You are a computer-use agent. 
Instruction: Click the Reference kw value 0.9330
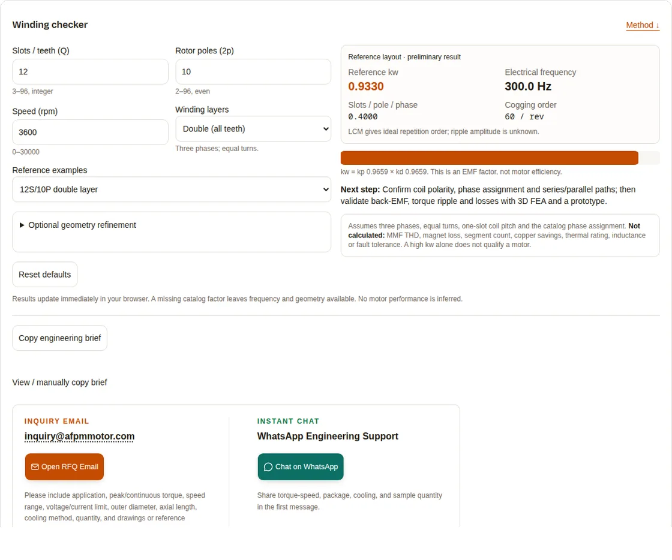(x=366, y=86)
